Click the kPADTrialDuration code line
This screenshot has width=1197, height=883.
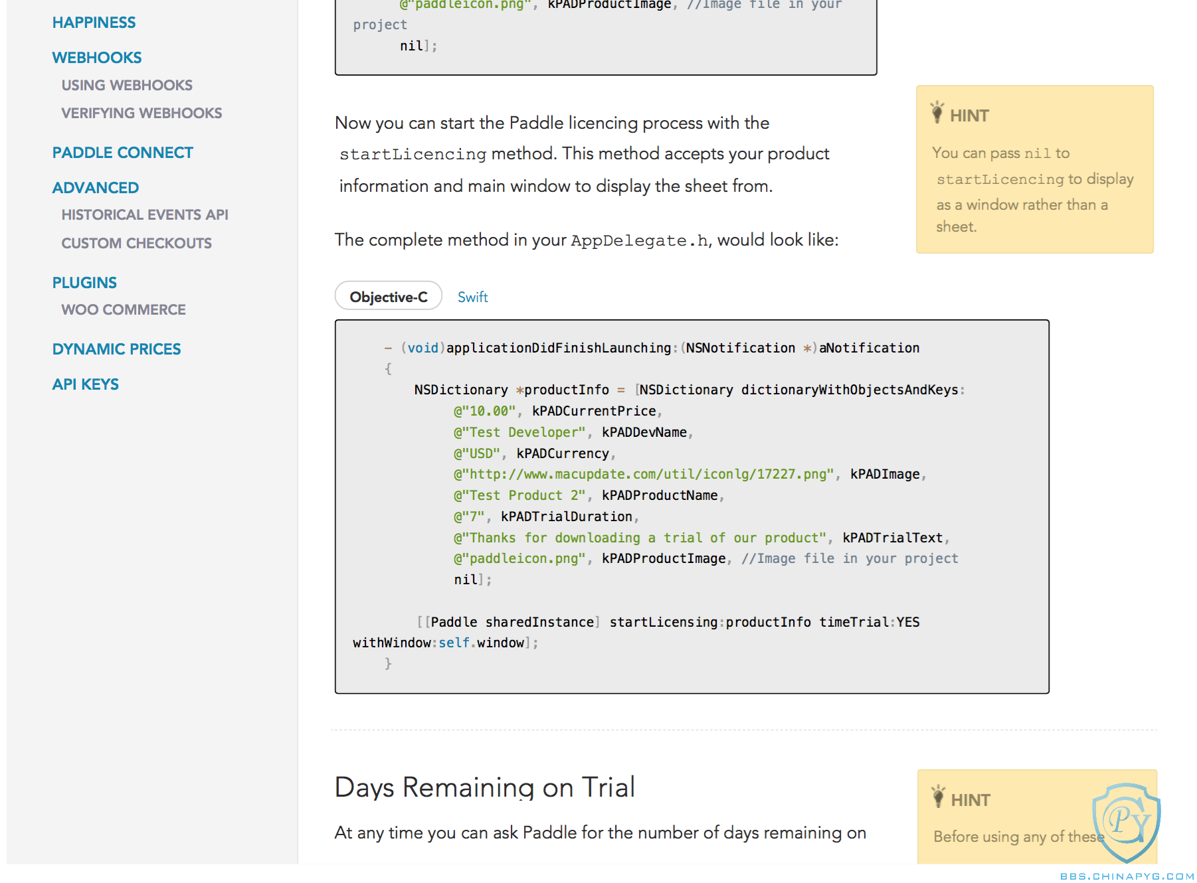click(x=546, y=517)
